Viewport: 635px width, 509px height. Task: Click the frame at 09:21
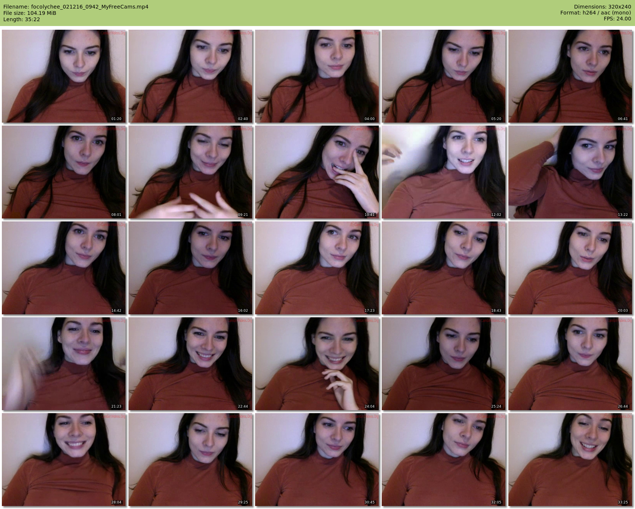[x=190, y=172]
